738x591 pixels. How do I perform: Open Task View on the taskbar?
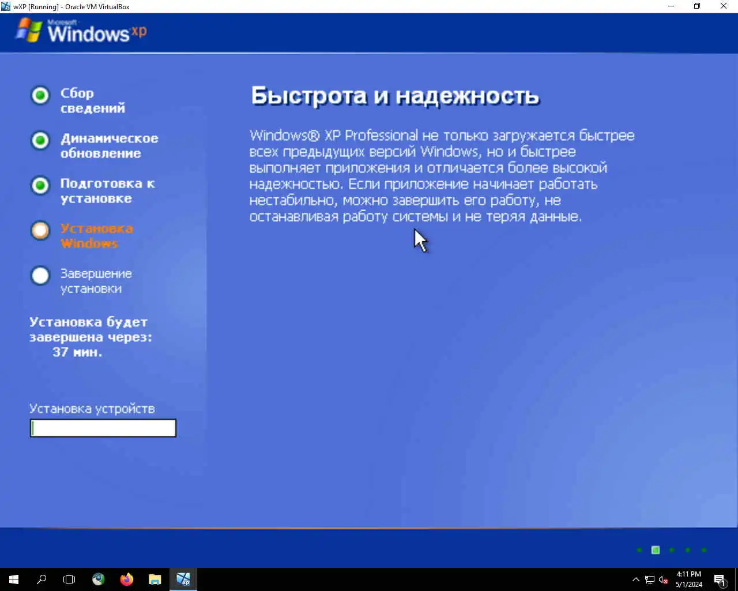[x=69, y=579]
